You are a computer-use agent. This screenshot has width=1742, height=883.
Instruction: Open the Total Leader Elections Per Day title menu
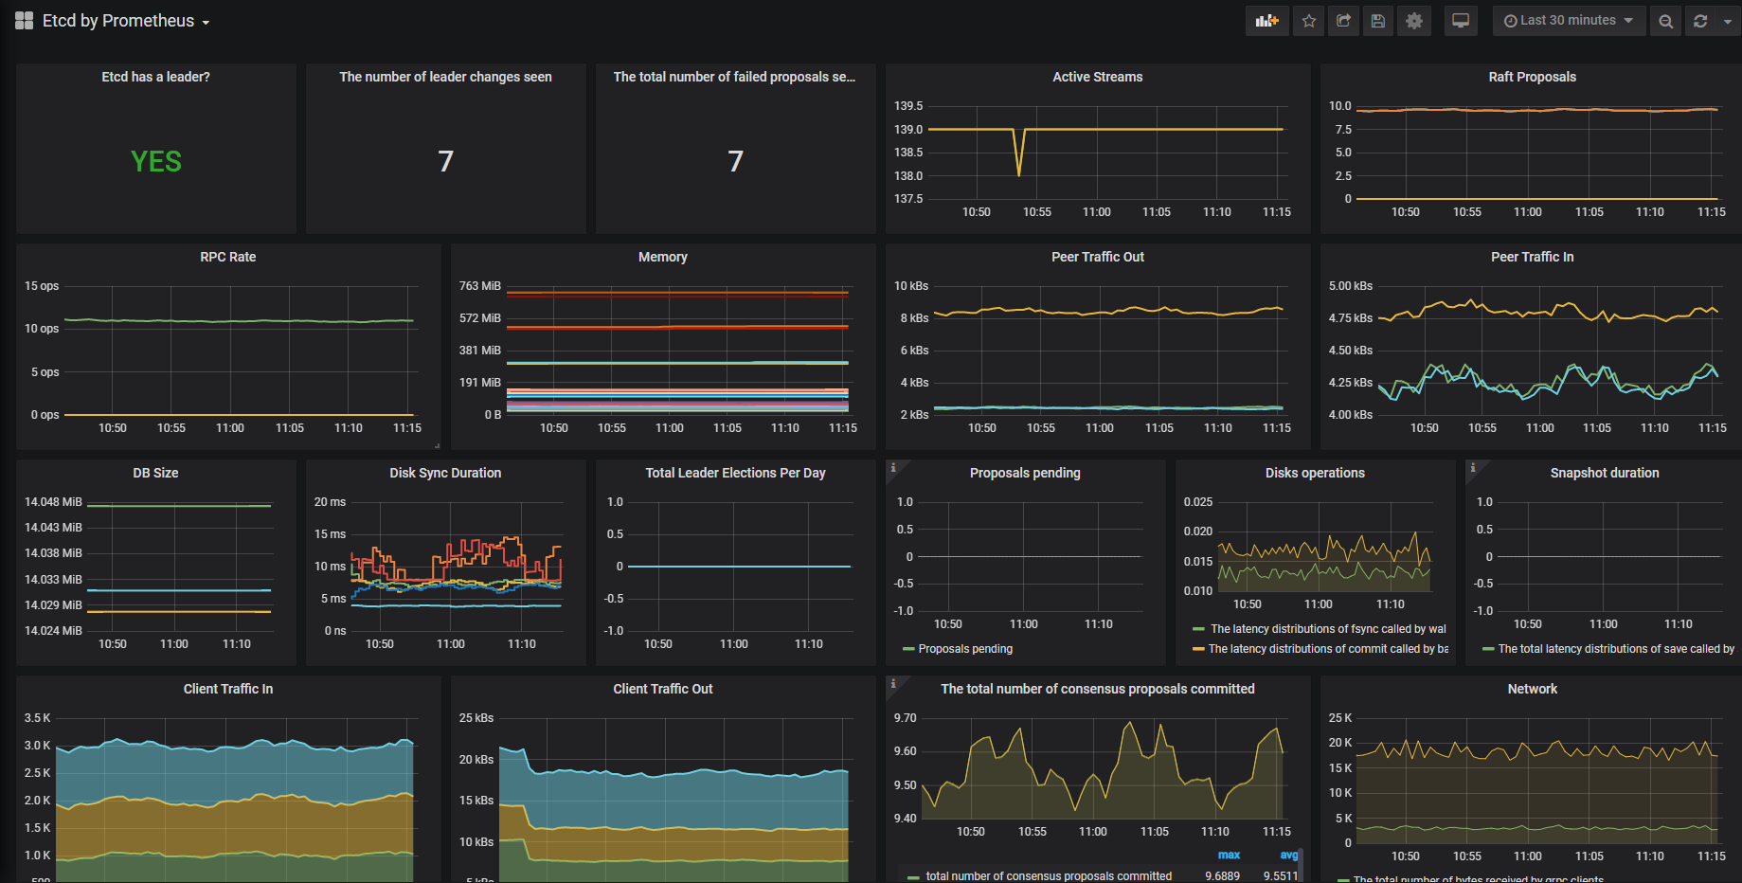735,473
